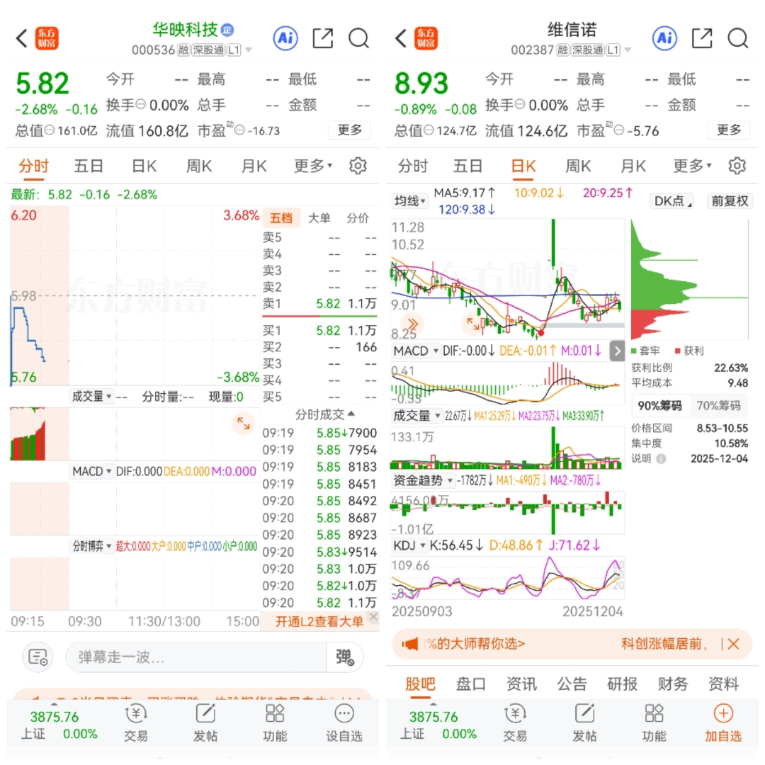
Task: Open MACD dropdown on 维信诺 chart
Action: point(416,351)
